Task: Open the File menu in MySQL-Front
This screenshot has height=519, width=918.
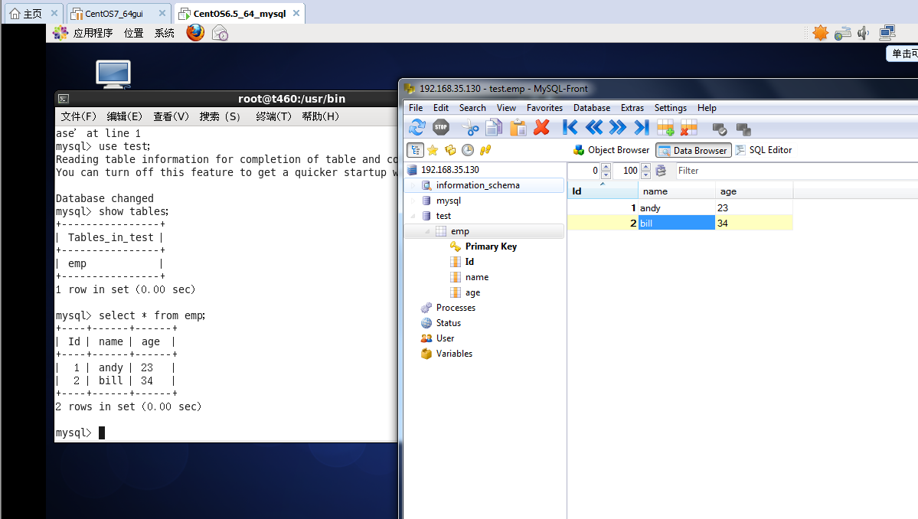Action: (416, 108)
